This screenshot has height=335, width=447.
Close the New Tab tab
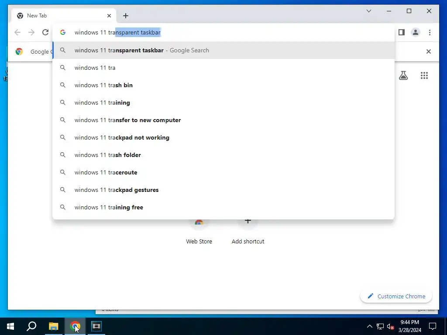pyautogui.click(x=109, y=16)
